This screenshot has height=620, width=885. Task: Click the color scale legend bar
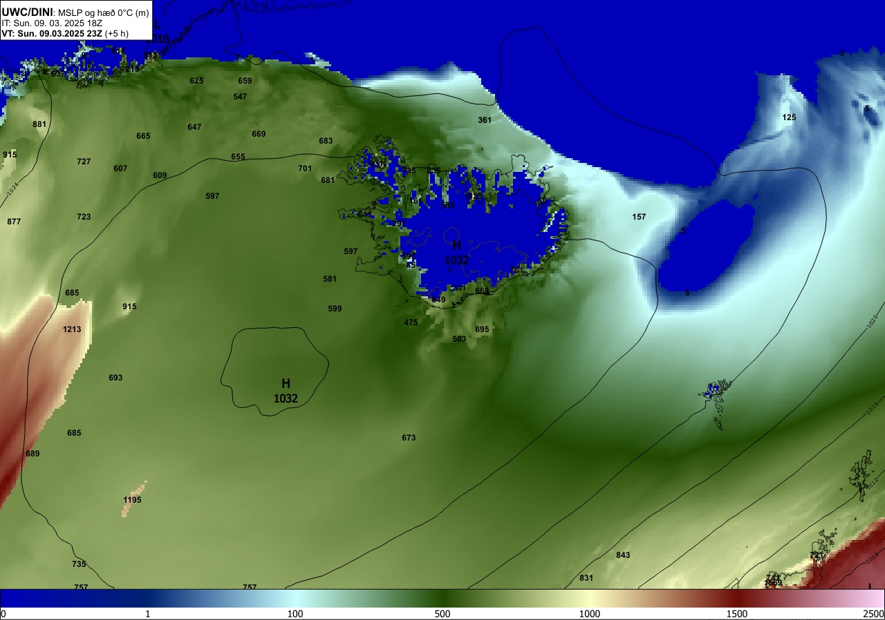tap(442, 598)
